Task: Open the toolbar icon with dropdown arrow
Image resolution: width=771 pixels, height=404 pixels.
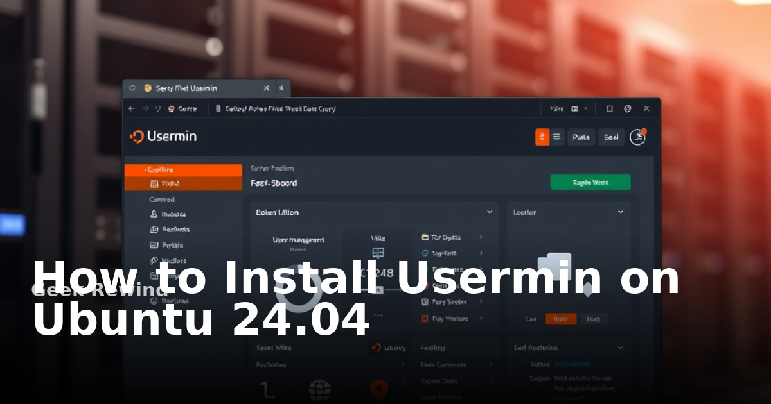Action: point(578,108)
